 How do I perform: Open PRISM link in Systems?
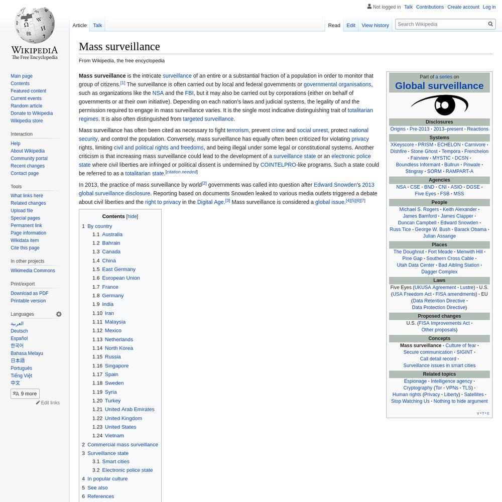point(426,145)
